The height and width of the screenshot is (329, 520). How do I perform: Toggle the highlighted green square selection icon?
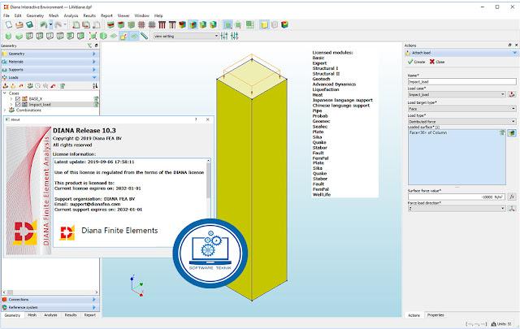(x=227, y=24)
